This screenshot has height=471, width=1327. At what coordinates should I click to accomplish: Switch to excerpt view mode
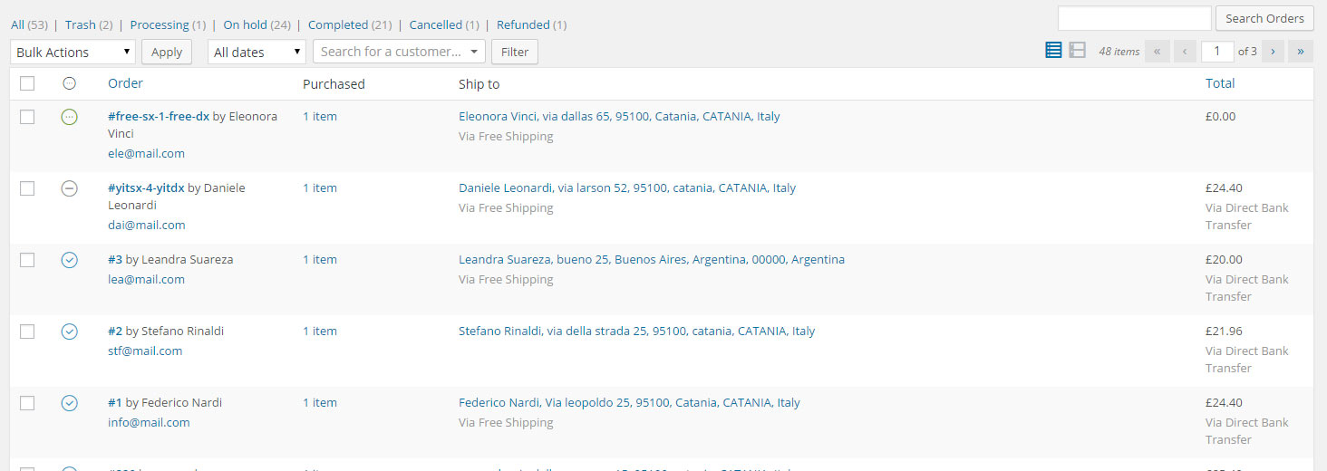1077,51
